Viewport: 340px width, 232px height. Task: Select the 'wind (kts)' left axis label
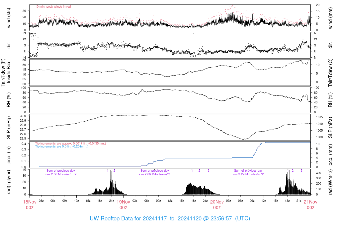point(9,18)
